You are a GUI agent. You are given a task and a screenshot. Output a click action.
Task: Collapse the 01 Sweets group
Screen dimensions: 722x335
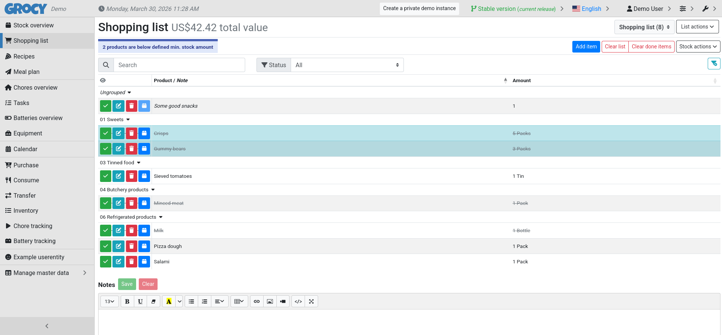pyautogui.click(x=128, y=120)
